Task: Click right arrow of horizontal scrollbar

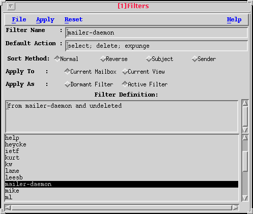Action: (x=235, y=207)
